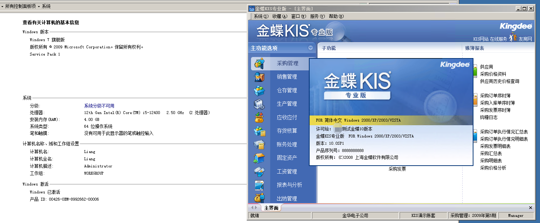The width and height of the screenshot is (540, 223).
Task: Select the 存货核算 inventory costing icon
Action: tap(259, 131)
